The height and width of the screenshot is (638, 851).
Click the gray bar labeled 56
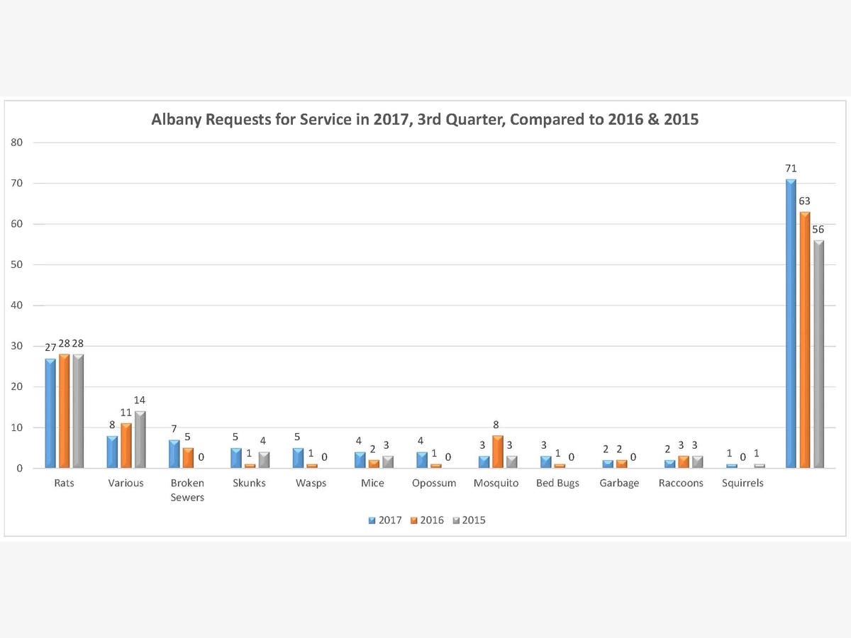click(818, 354)
